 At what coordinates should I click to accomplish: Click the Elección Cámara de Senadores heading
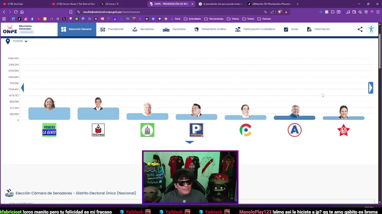tap(76, 193)
